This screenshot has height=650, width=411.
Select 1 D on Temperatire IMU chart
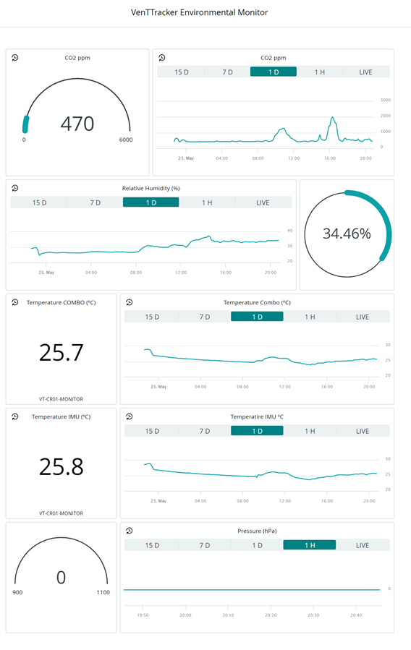(x=257, y=431)
